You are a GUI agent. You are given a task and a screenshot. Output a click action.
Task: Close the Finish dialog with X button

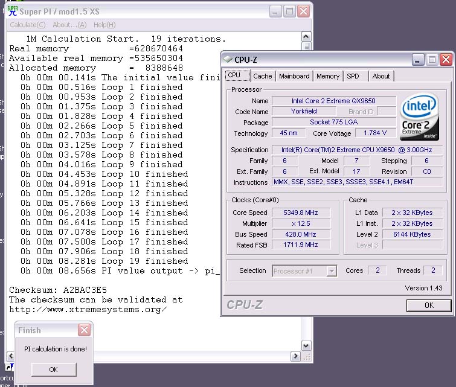click(x=84, y=330)
